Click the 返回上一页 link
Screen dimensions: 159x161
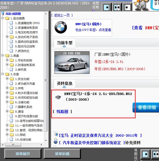coord(62,15)
